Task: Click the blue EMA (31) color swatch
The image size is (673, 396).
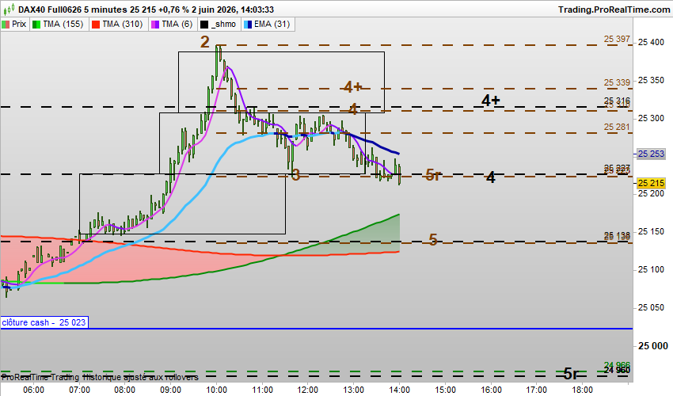Action: tap(248, 25)
